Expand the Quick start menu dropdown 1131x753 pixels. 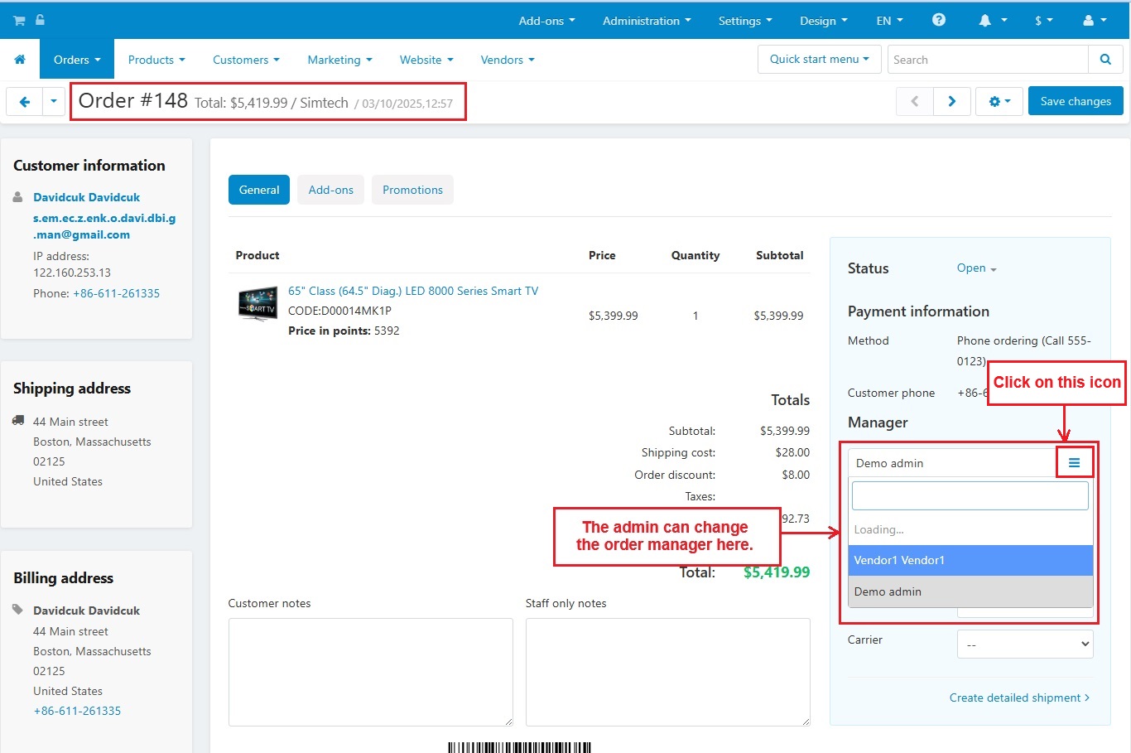[819, 60]
